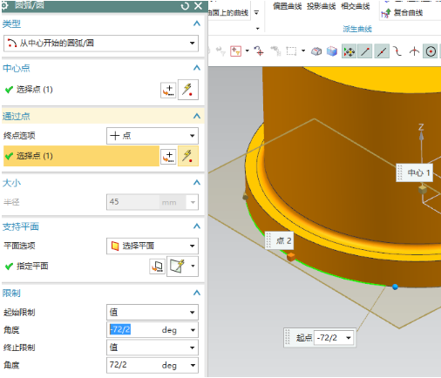The image size is (441, 378).
Task: Click the reset dialog icon in title bar
Action: click(185, 6)
